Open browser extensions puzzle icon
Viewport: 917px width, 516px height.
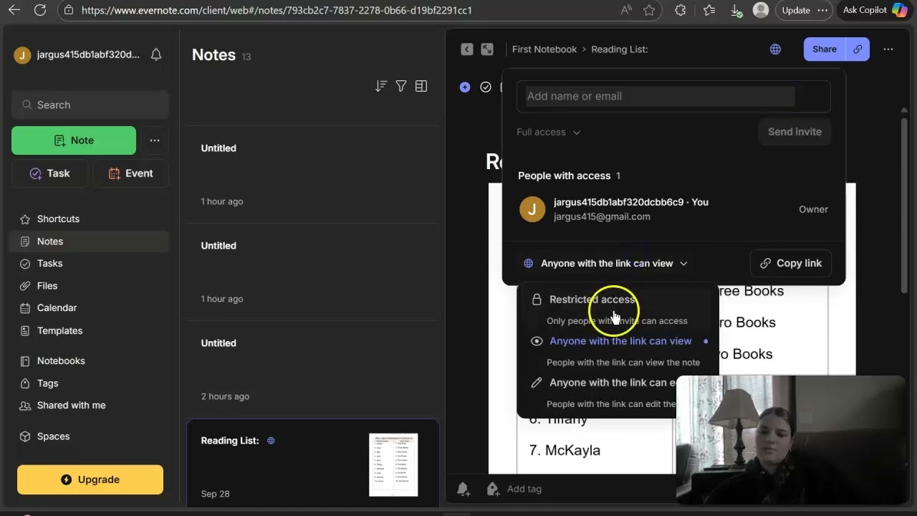681,10
